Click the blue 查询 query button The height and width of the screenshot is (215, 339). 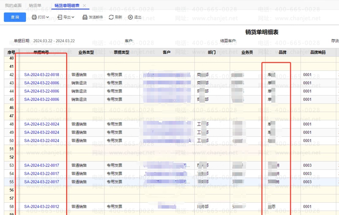[x=15, y=17]
